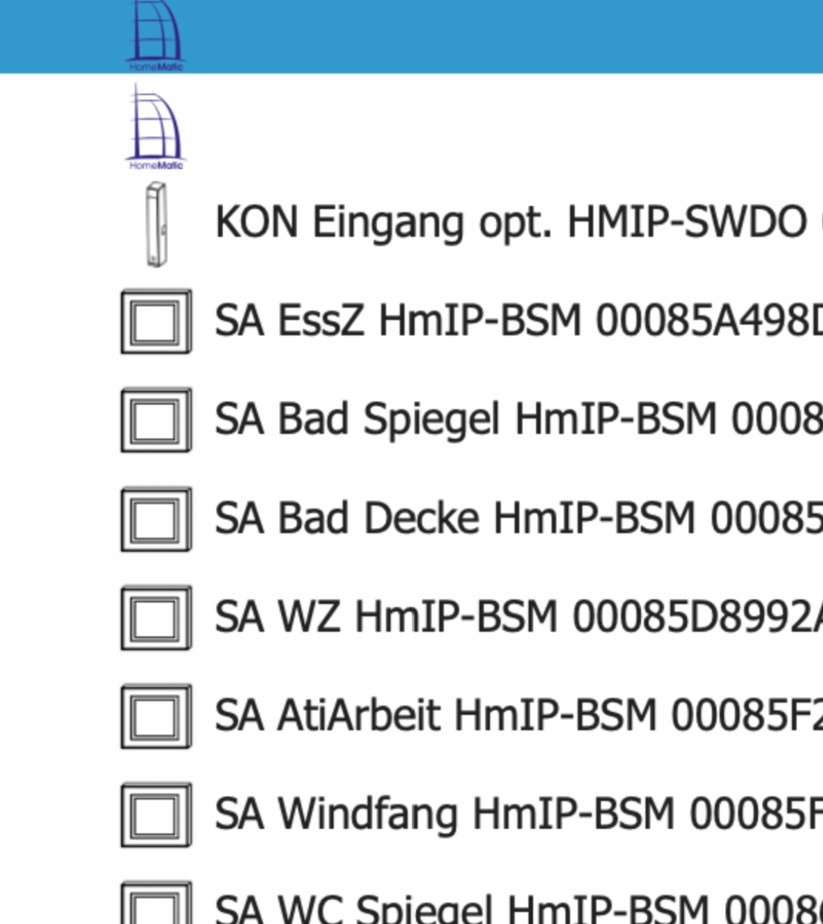The image size is (823, 924).
Task: Select the SA EssZ switch actuator icon
Action: pos(156,322)
